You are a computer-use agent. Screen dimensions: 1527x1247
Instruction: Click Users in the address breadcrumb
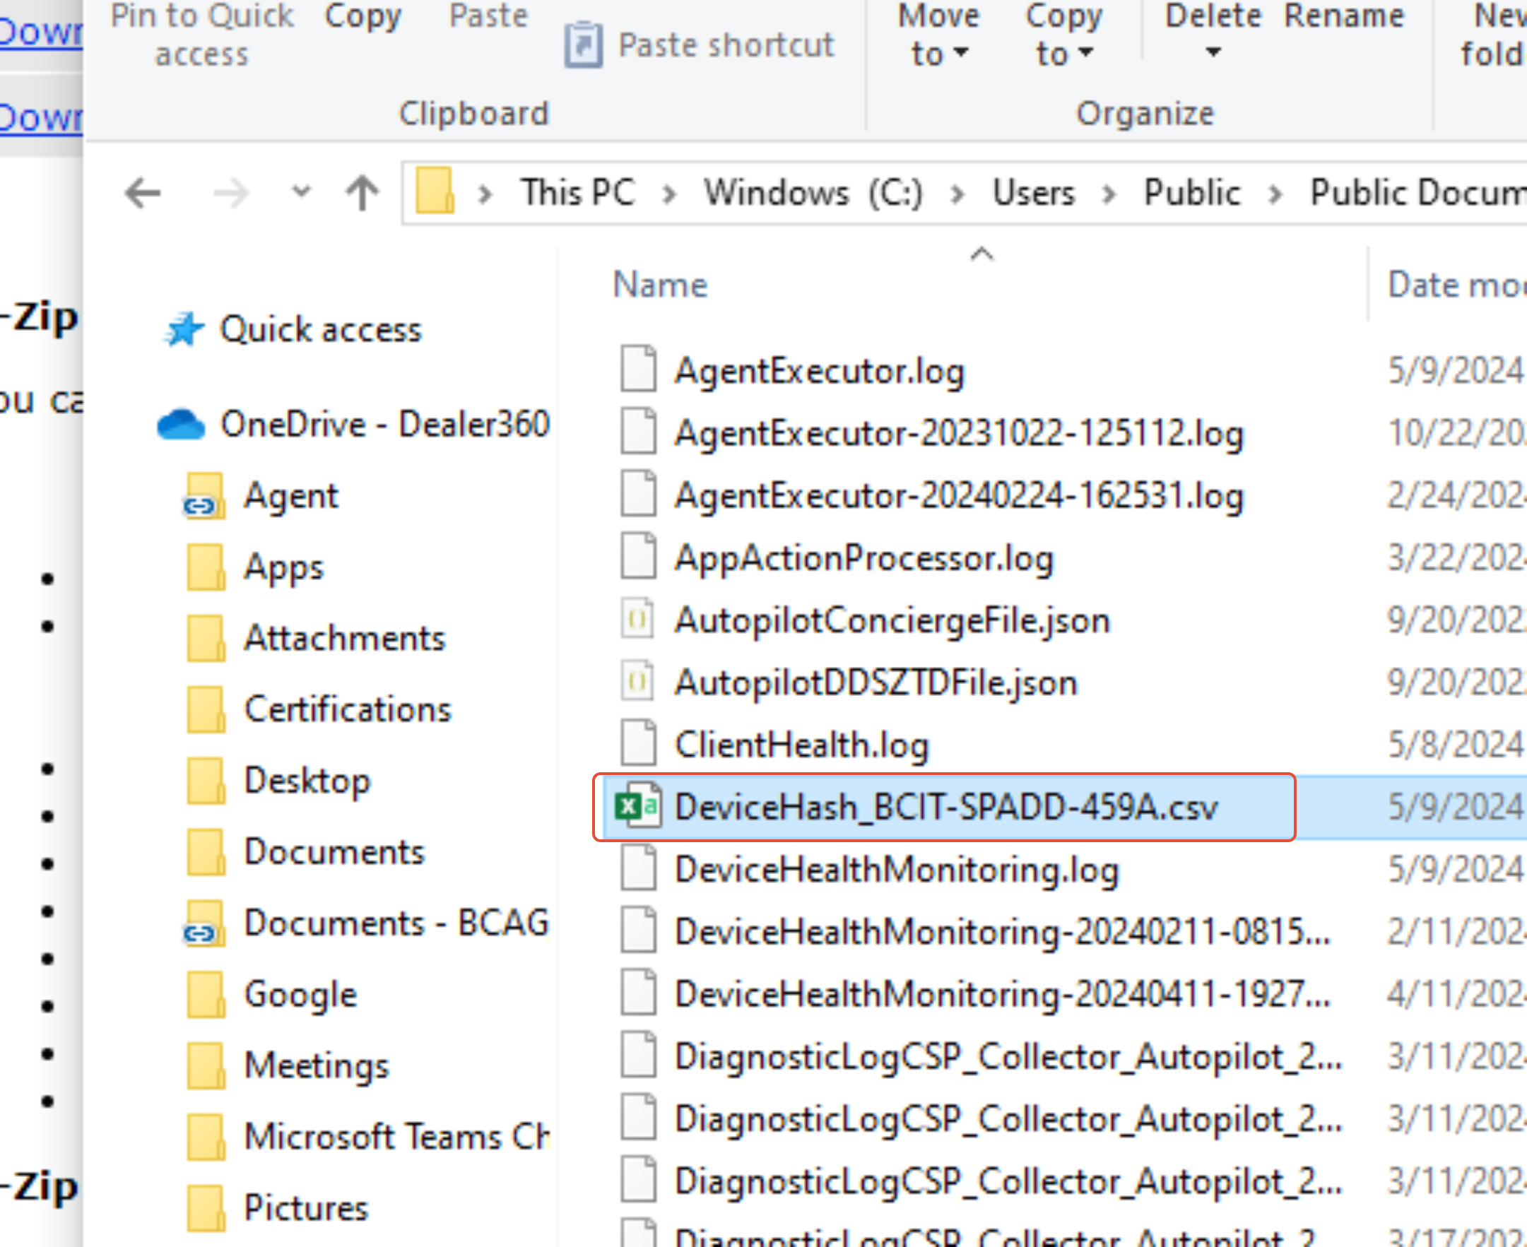[1033, 193]
